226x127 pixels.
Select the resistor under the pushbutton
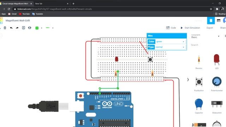[x=153, y=74]
